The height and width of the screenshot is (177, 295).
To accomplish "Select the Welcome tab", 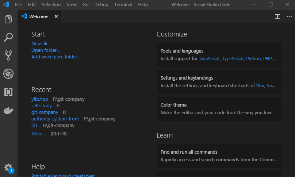I will pos(39,16).
